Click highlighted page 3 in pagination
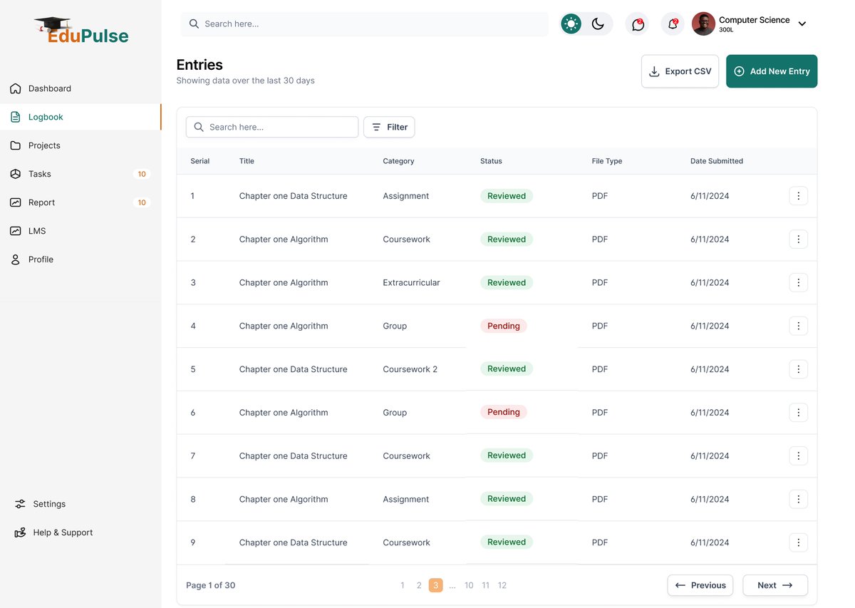Image resolution: width=855 pixels, height=608 pixels. click(x=436, y=585)
